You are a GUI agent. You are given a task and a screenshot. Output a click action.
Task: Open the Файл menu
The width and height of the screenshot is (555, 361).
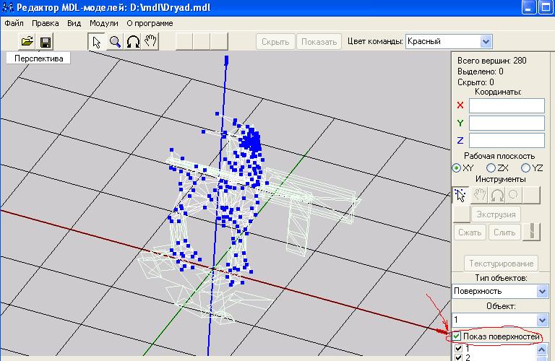14,23
